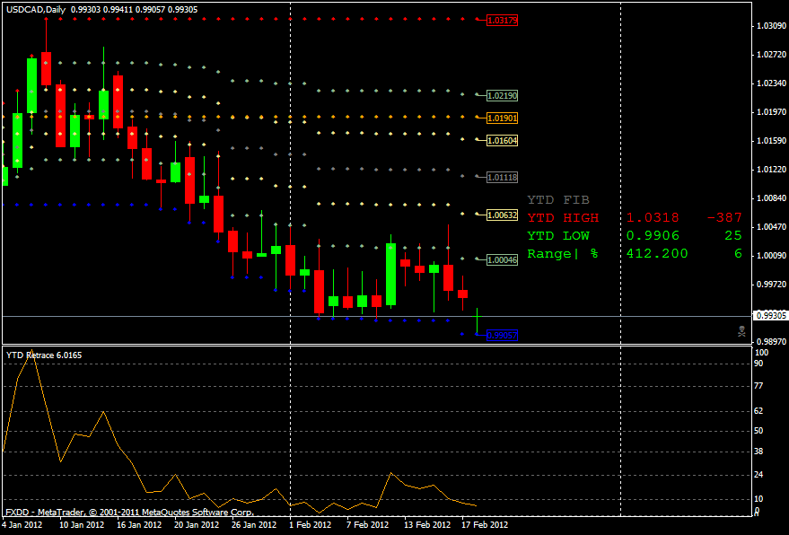Click the 1.00090 price axis value
Image resolution: width=789 pixels, height=535 pixels.
[771, 256]
